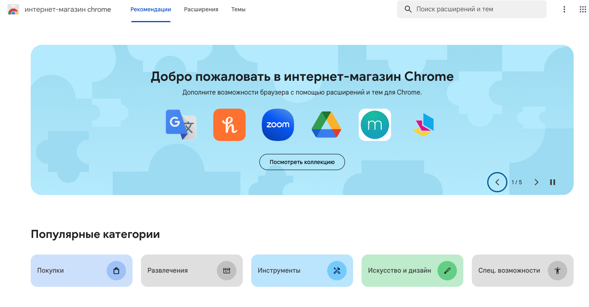Click the clapperboard icon in Развлечения
The height and width of the screenshot is (307, 589).
click(227, 271)
